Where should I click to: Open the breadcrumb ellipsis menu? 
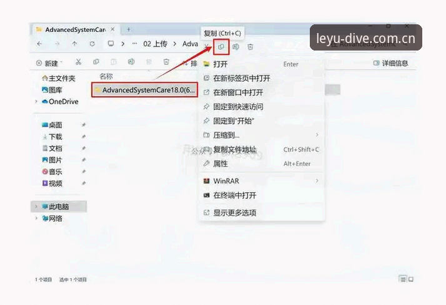(134, 44)
